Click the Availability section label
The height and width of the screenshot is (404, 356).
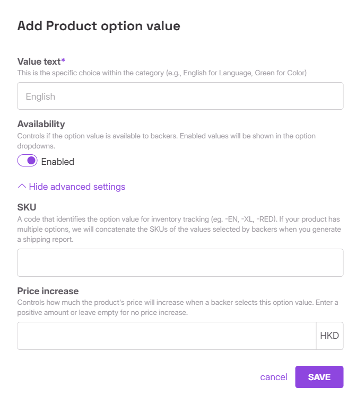coord(41,124)
